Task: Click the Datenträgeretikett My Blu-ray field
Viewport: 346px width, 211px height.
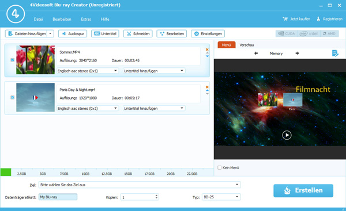Action: tap(58, 197)
